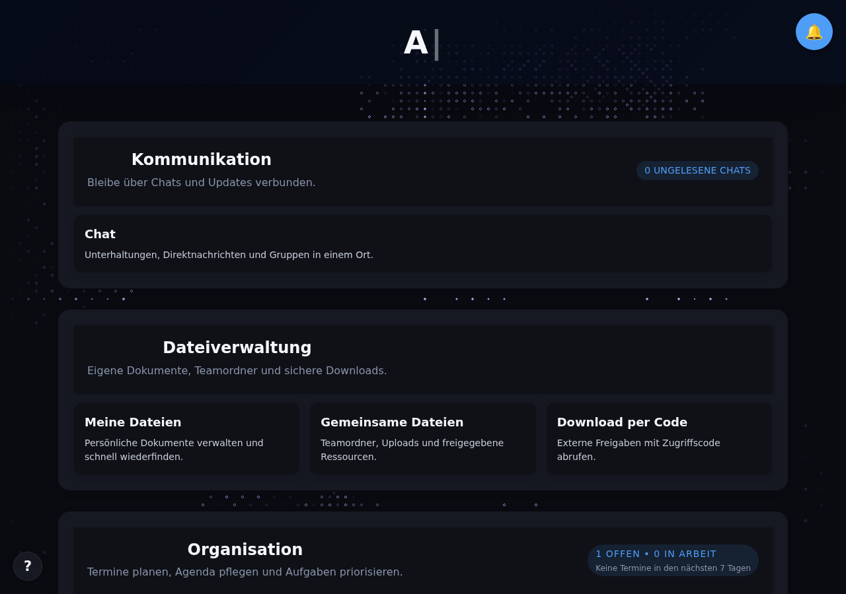This screenshot has height=594, width=846.
Task: Click the 'Keine Termine in den nächsten 7 Tagen' indicator
Action: [x=673, y=568]
